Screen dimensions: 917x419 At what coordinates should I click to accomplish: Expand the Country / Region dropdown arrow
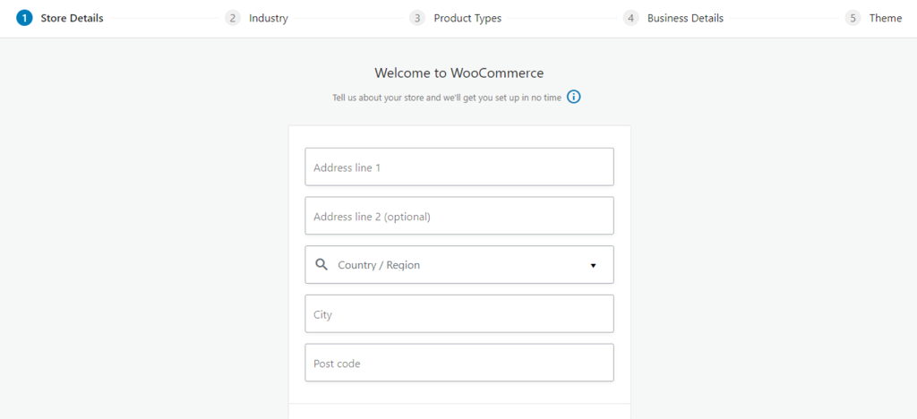pos(593,266)
